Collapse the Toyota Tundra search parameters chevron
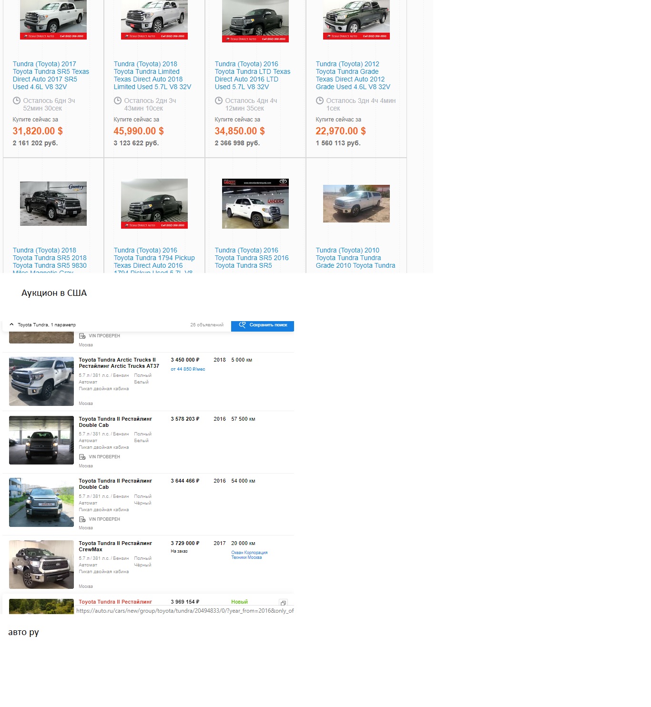Screen dimensions: 651x707 click(x=11, y=325)
